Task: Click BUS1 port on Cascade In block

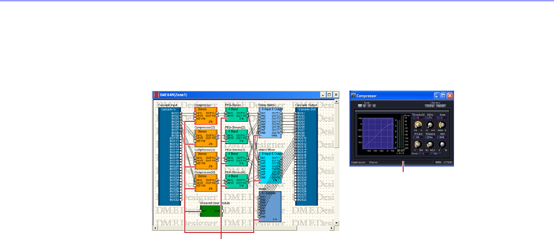Action: 181,113
